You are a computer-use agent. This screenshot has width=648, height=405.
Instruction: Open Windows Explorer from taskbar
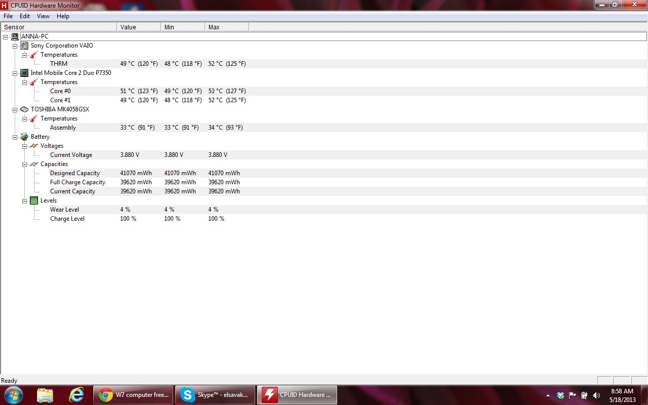(x=45, y=395)
